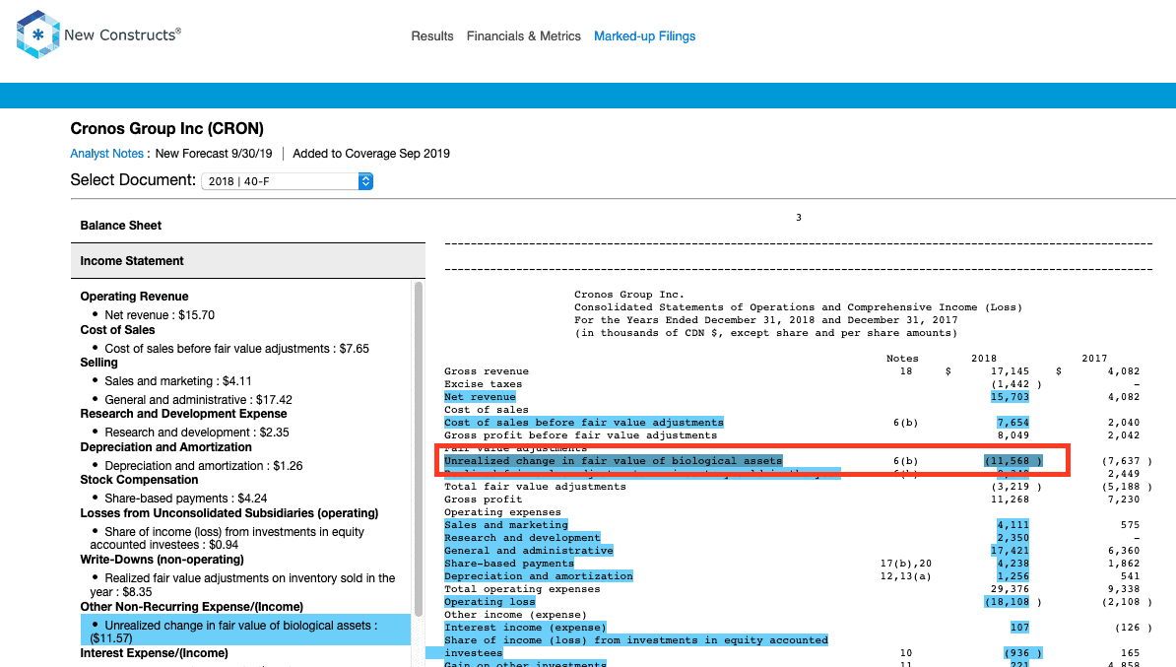Viewport: 1176px width, 667px height.
Task: Select Depreciation and amortization : $1.26 item
Action: (x=203, y=466)
